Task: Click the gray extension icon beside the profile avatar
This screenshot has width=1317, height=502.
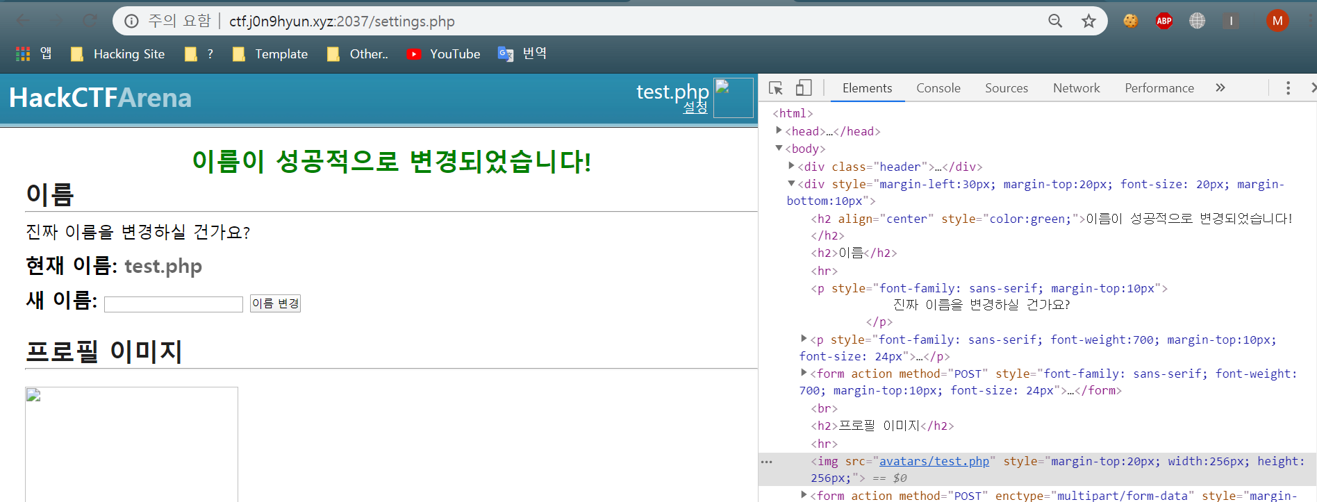Action: [x=1231, y=21]
